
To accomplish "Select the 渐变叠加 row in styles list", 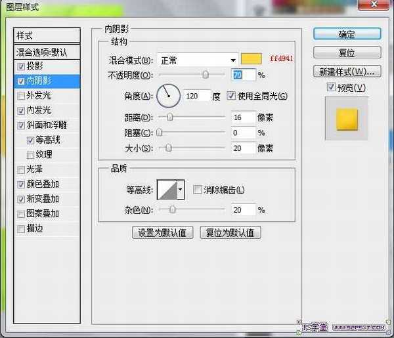I will point(47,200).
